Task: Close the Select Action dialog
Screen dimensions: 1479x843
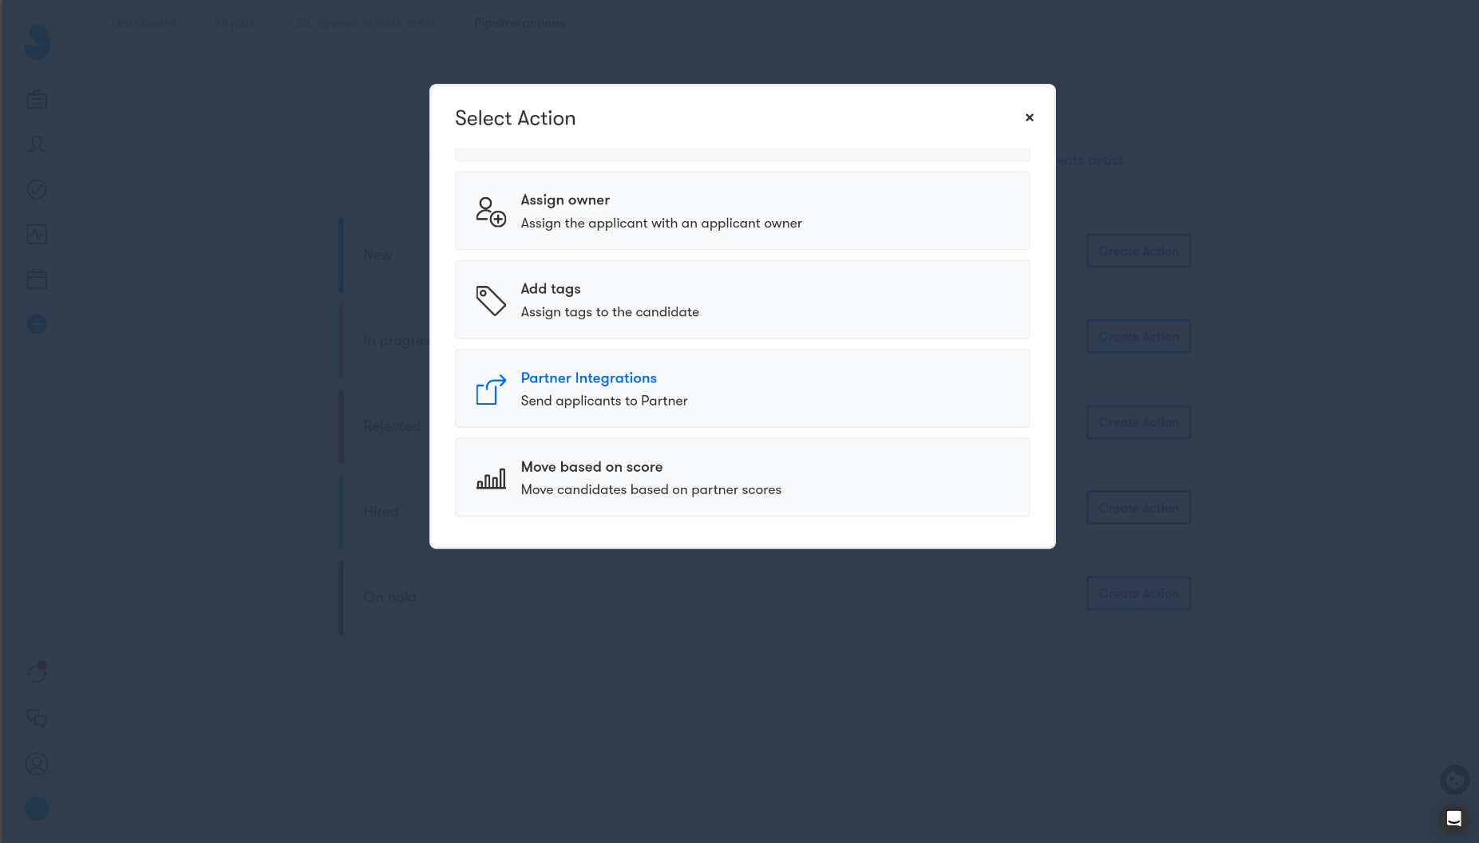Action: [1030, 117]
